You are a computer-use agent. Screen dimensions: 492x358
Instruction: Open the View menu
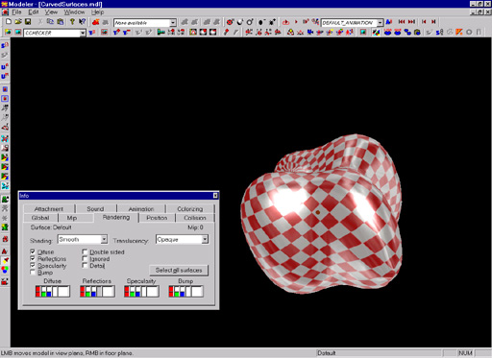click(x=51, y=12)
